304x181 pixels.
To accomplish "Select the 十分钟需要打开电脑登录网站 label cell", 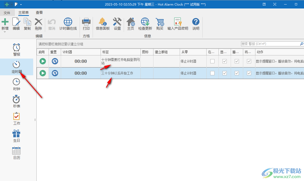I will pyautogui.click(x=121, y=61).
